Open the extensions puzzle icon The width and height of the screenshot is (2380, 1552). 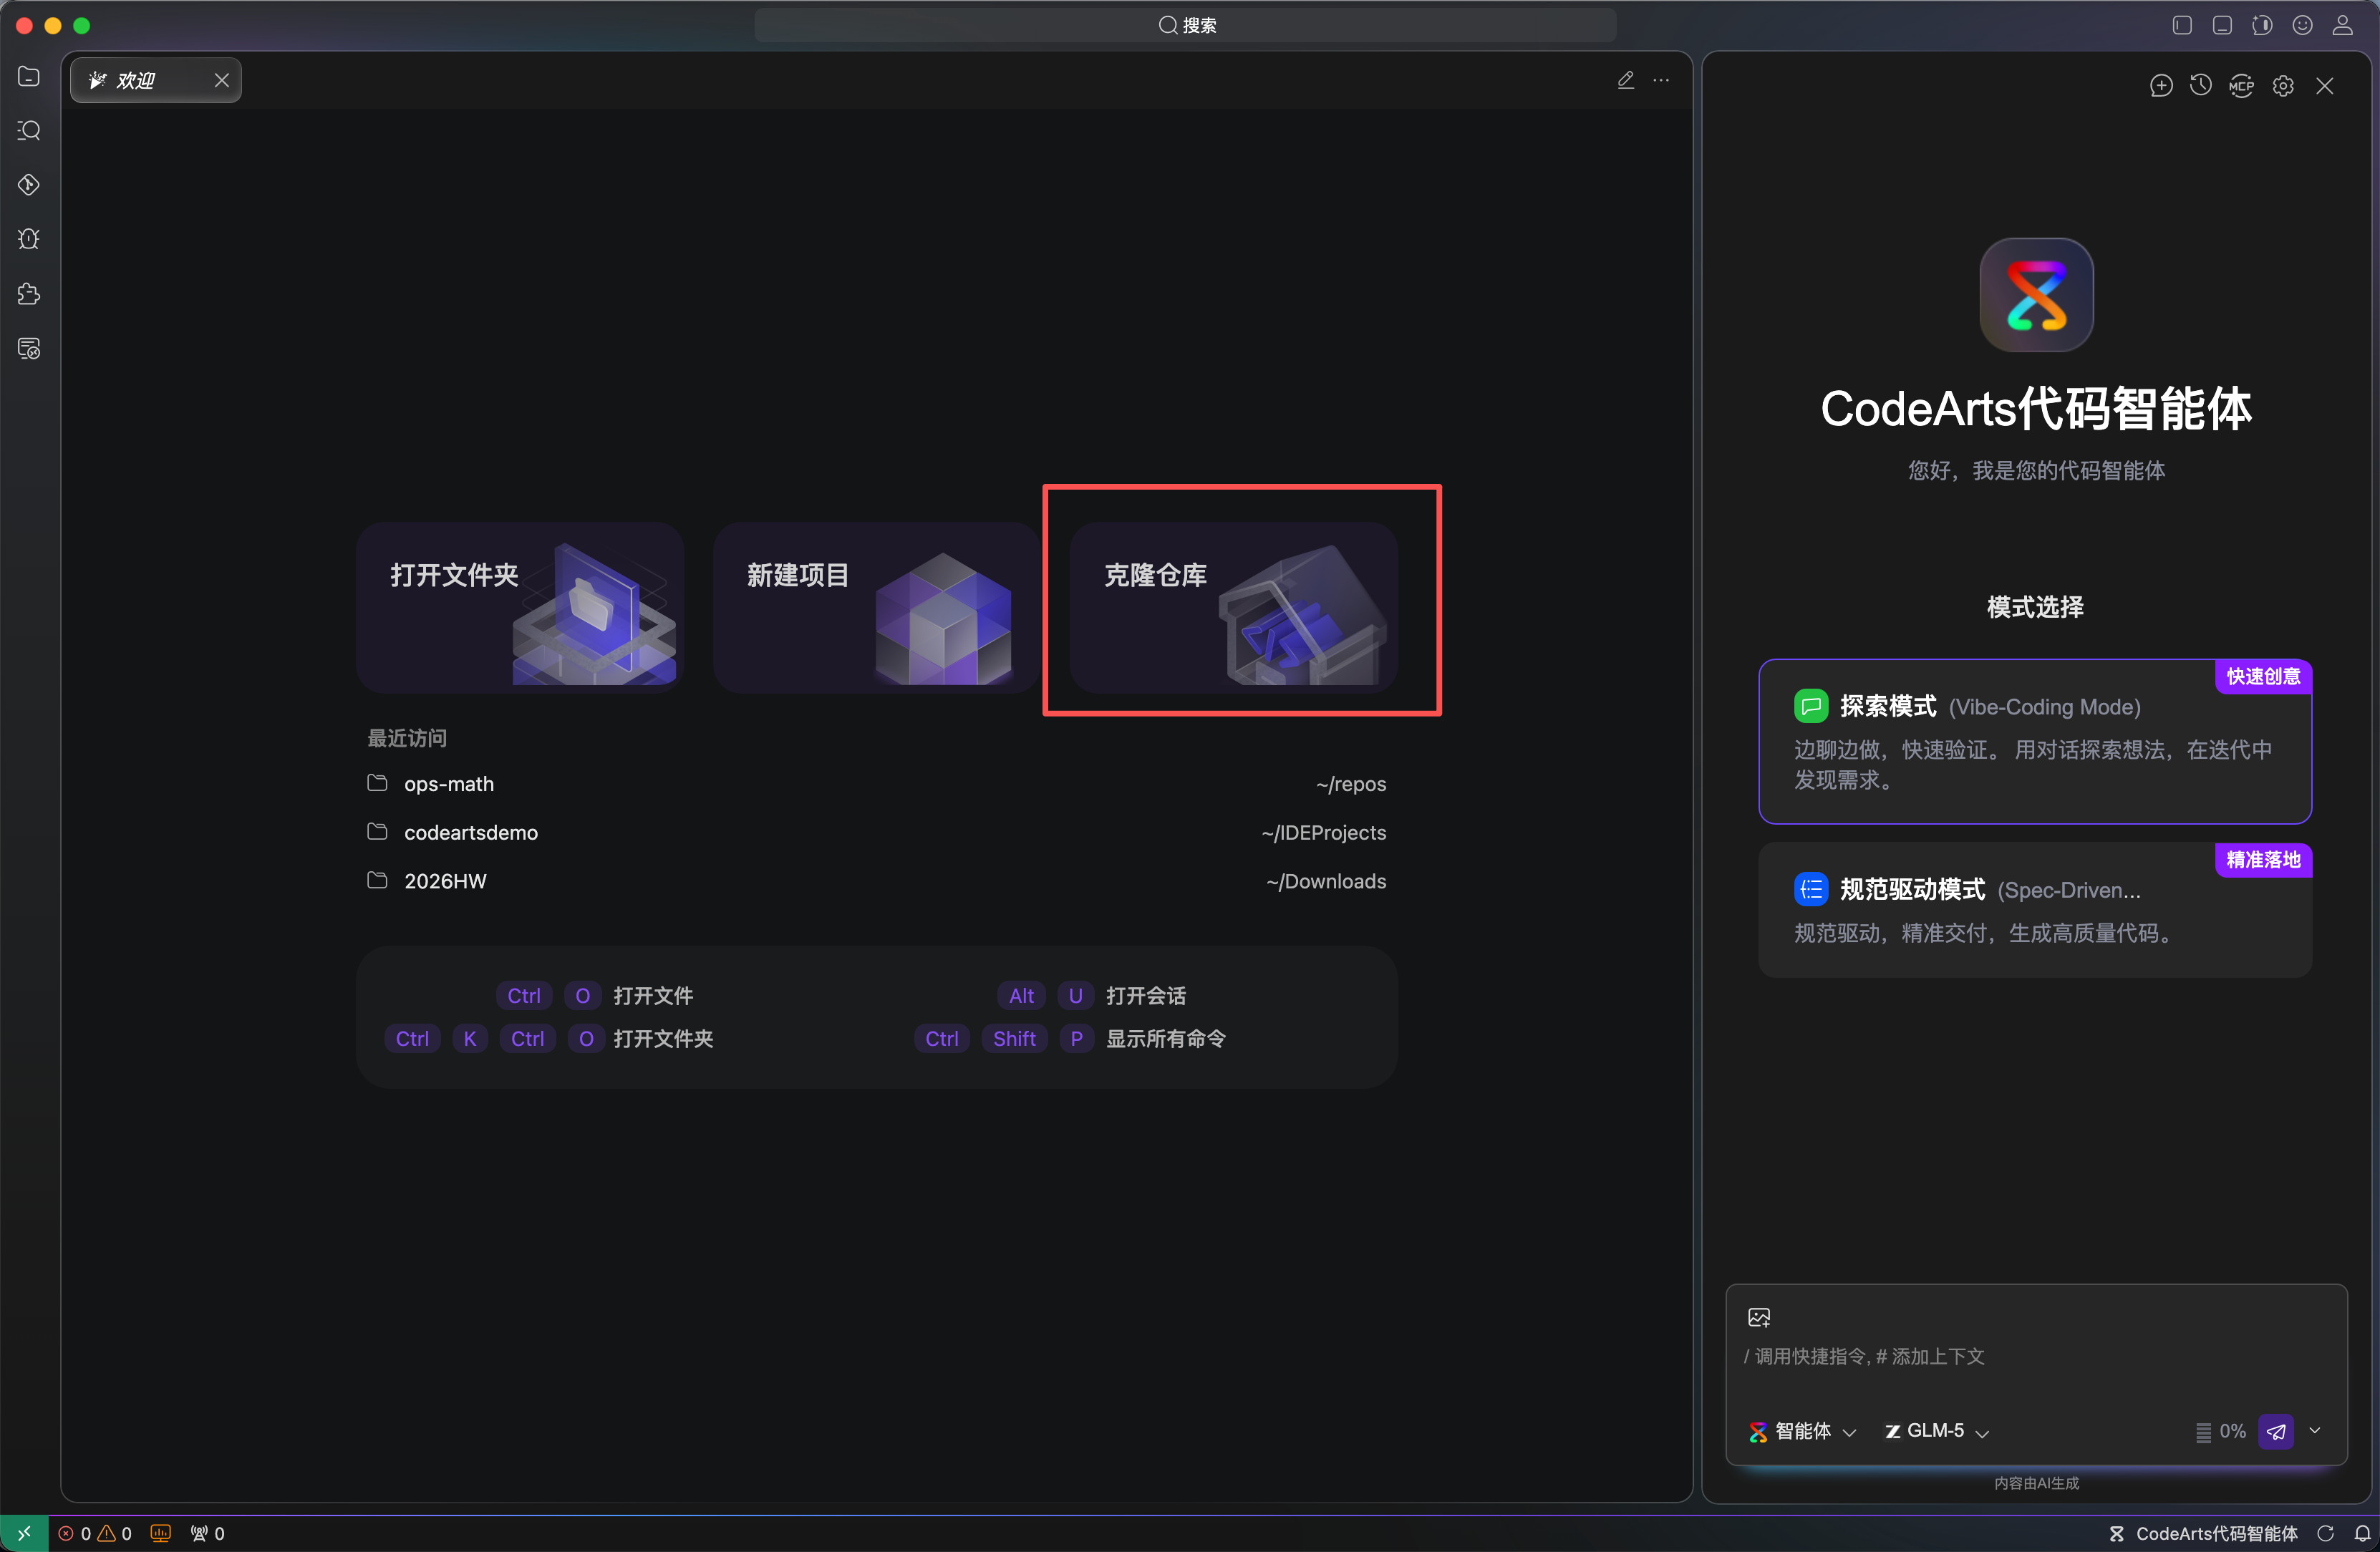tap(29, 294)
